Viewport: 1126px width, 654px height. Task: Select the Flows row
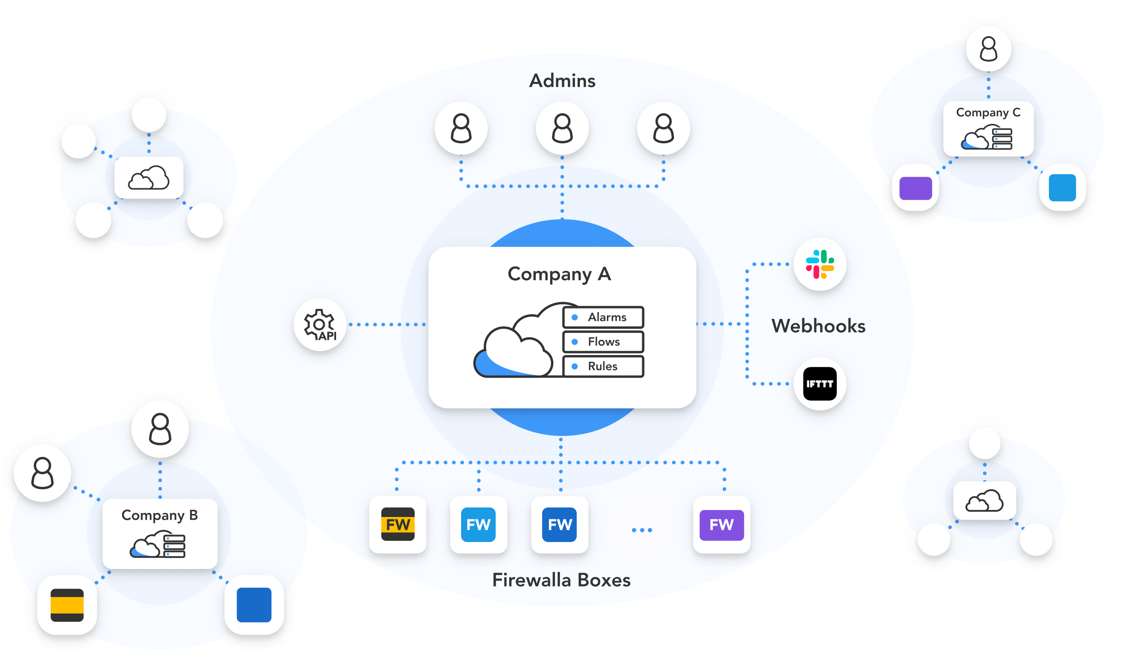tap(603, 342)
